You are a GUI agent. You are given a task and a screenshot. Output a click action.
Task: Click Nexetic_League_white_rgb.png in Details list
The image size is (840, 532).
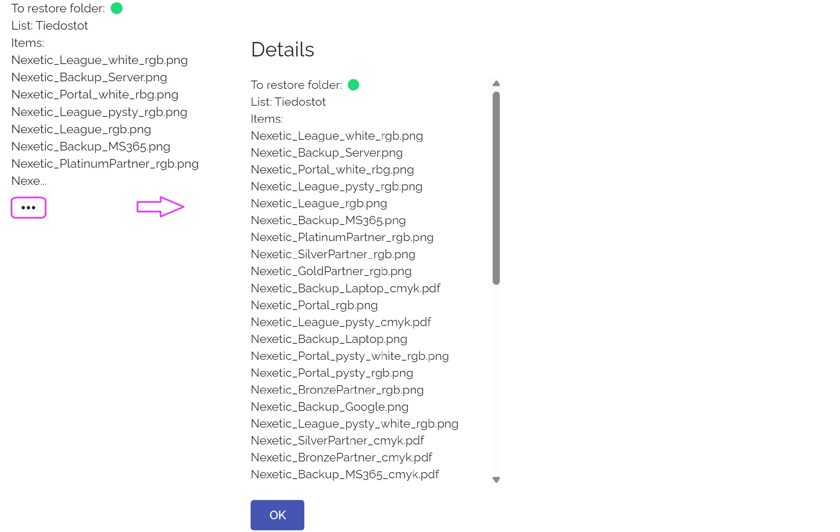(x=337, y=136)
